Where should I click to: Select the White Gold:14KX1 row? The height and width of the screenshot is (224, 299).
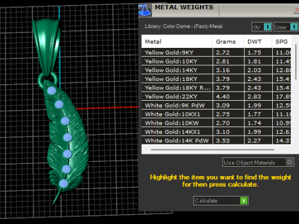(x=216, y=132)
